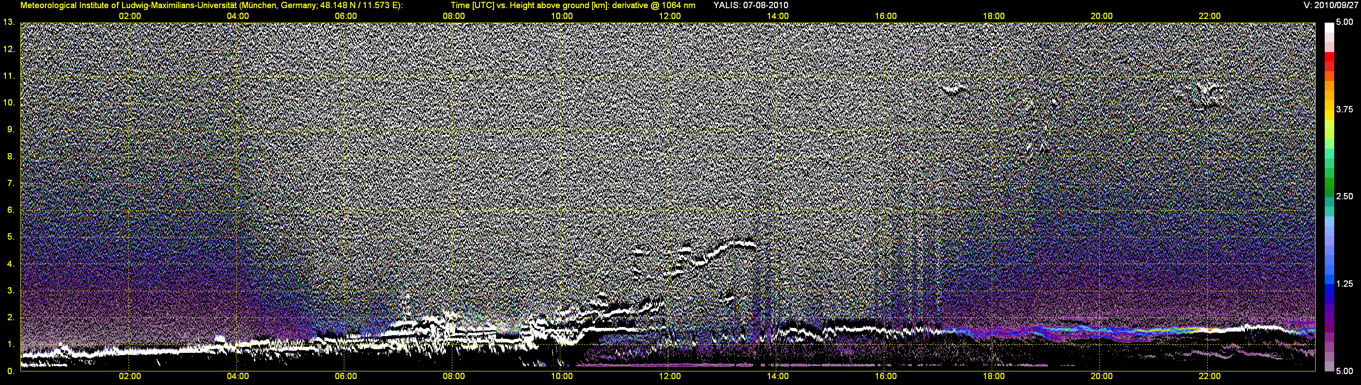Pick the 16:00 tick label on the lower time axis

886,376
